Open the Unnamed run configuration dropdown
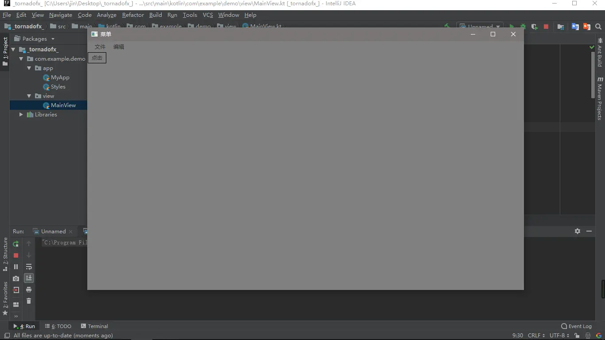Image resolution: width=605 pixels, height=340 pixels. click(480, 27)
